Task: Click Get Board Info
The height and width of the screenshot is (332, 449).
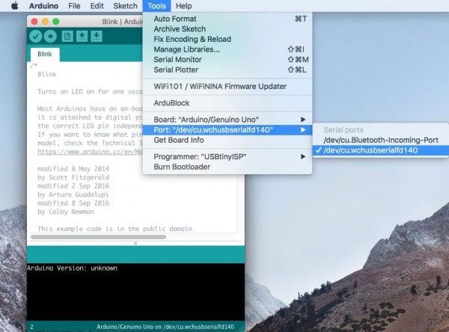Action: click(x=227, y=140)
